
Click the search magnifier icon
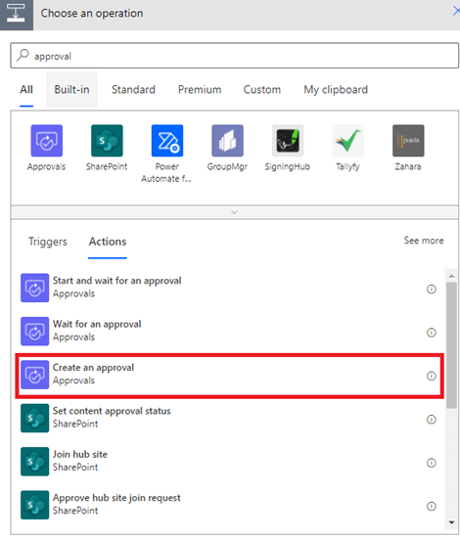[x=23, y=55]
